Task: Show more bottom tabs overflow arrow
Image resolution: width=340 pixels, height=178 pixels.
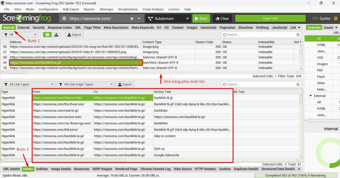Action: pos(299,169)
